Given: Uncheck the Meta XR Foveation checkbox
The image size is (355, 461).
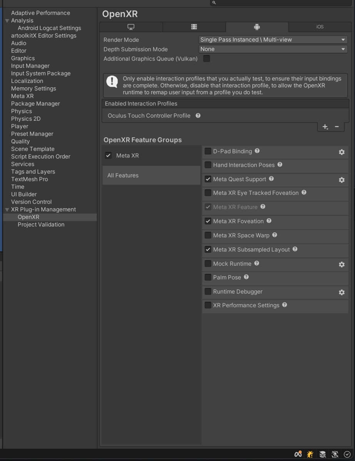Looking at the screenshot, I should tap(208, 221).
